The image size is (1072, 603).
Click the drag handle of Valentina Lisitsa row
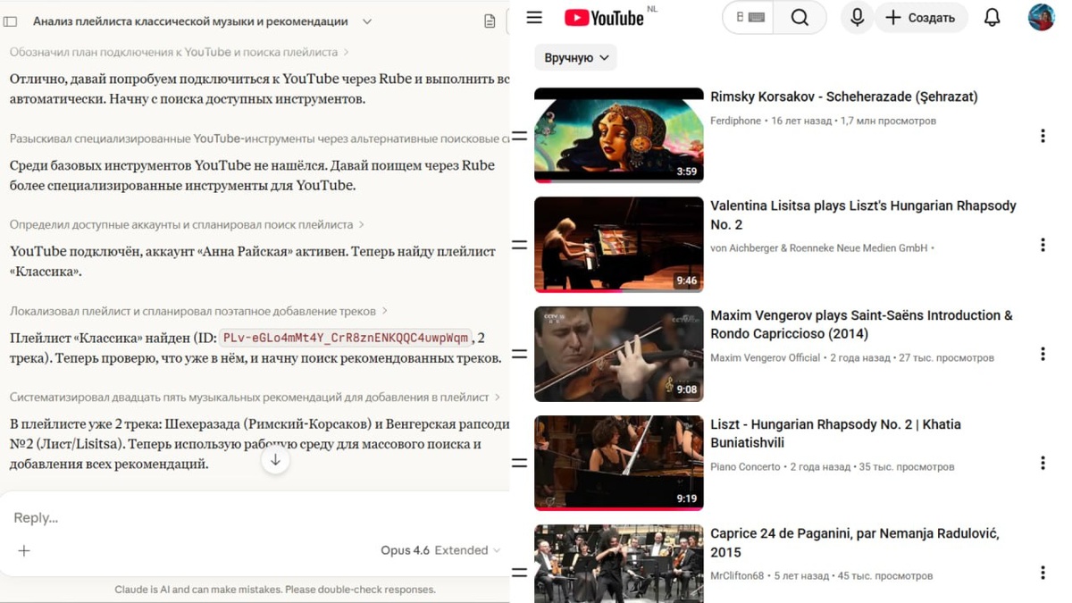[520, 245]
